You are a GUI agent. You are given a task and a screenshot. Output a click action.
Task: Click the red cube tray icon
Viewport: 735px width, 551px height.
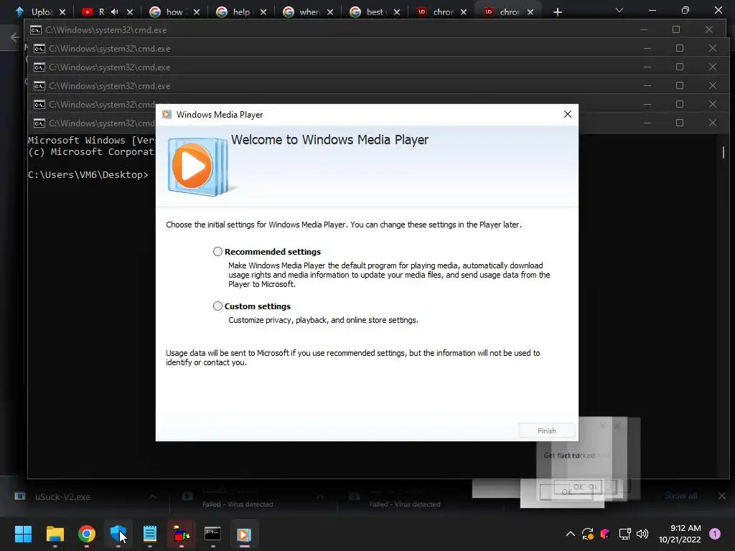605,534
